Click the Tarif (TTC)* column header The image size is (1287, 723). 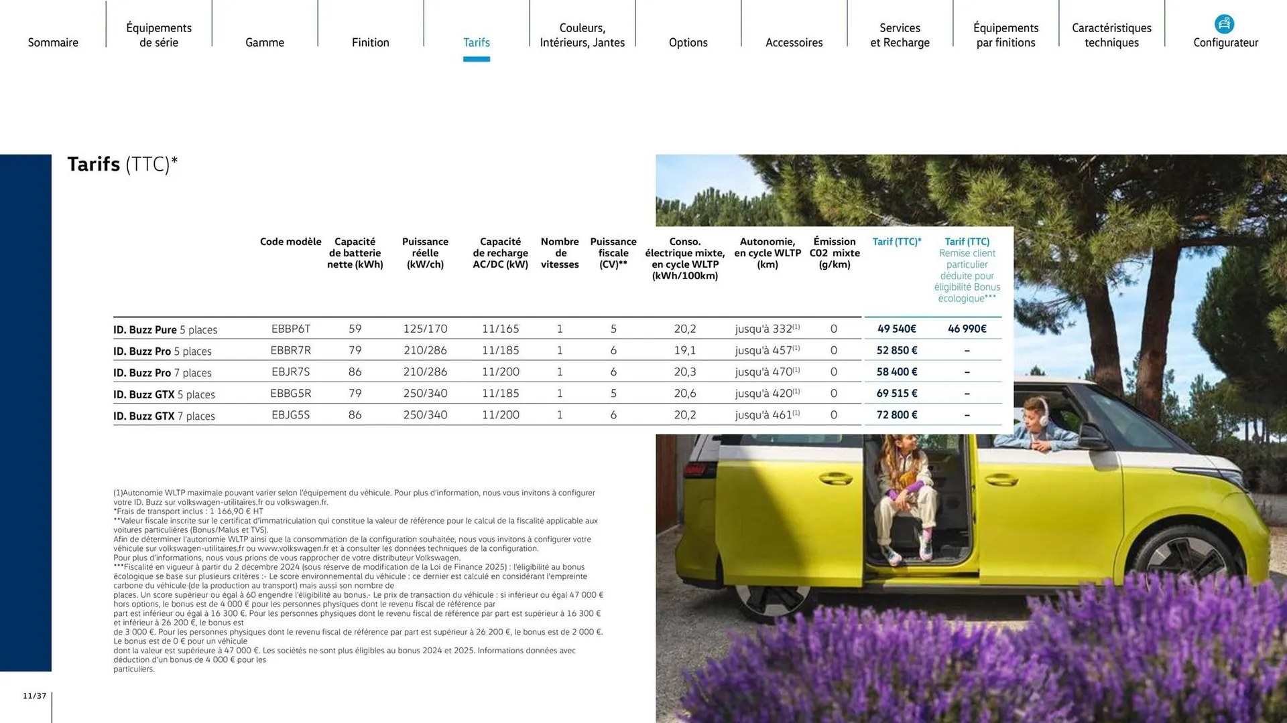pyautogui.click(x=897, y=242)
